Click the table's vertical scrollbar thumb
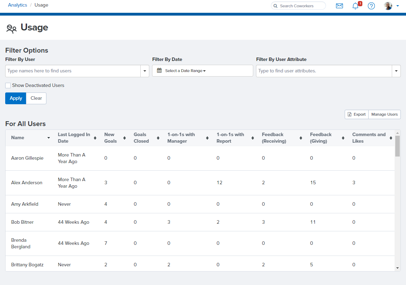Viewport: 406px width, 285px height. 397,146
